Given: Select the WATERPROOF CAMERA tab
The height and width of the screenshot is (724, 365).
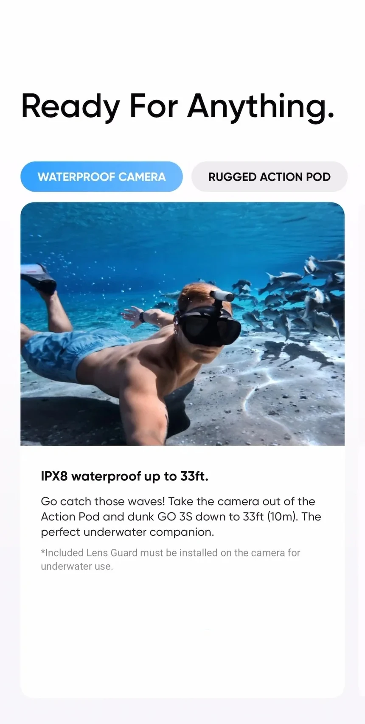Looking at the screenshot, I should [101, 177].
